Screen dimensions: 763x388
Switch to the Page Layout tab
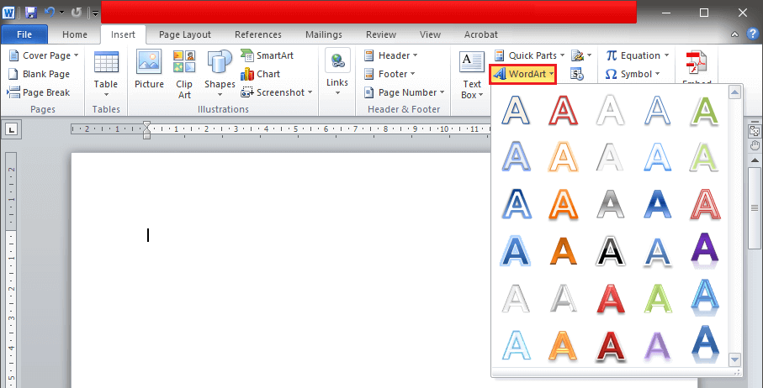tap(185, 34)
